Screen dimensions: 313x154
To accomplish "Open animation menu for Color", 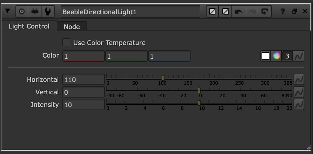I will [299, 56].
